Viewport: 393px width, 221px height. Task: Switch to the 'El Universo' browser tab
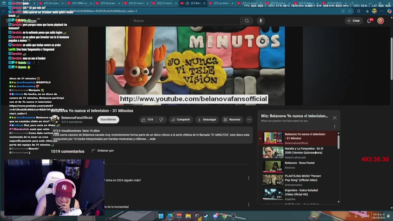51,3
